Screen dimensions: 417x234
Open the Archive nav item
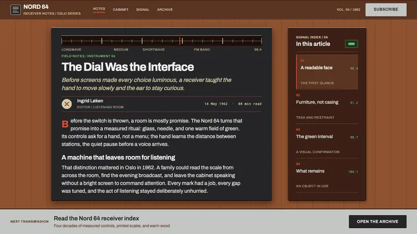165,9
